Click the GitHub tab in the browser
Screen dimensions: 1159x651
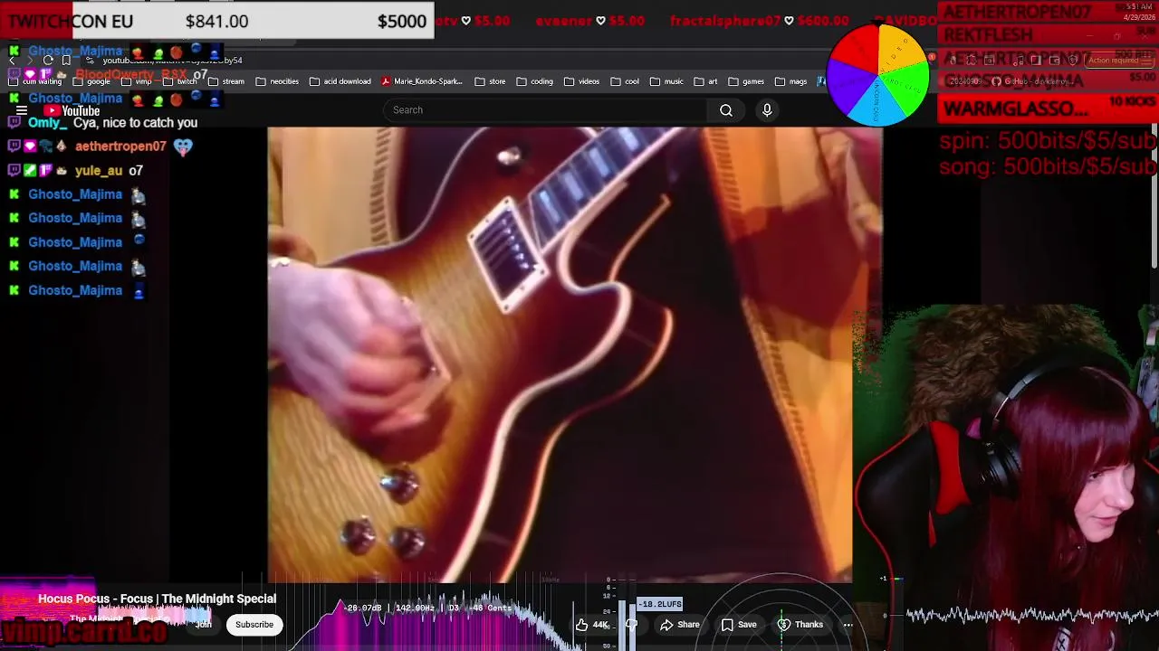(x=1032, y=81)
